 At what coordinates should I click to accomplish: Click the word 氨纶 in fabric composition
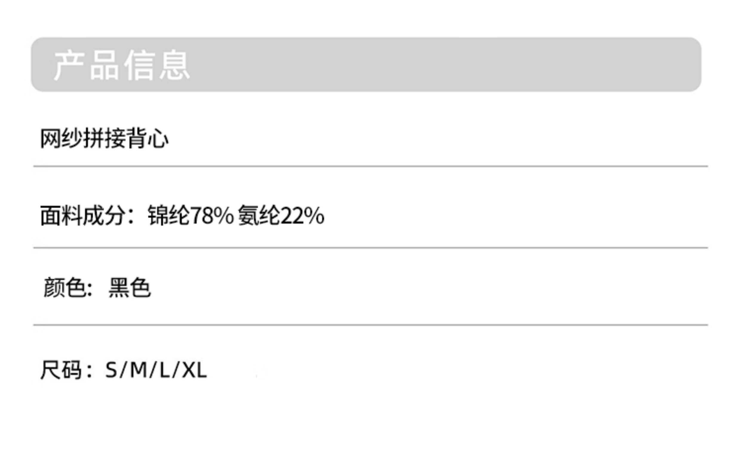259,216
